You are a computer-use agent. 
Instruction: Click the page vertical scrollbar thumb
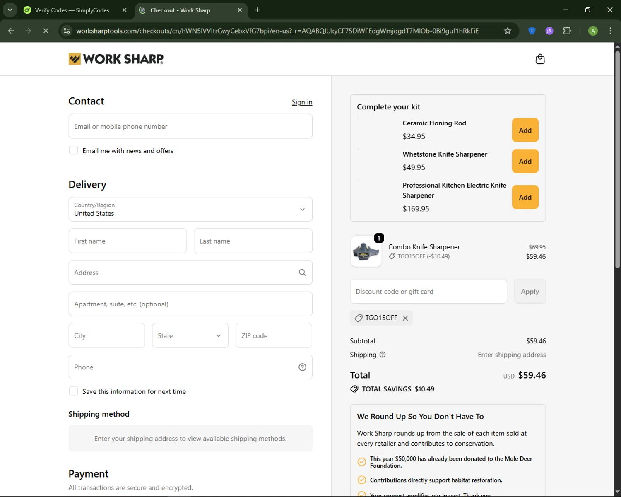click(617, 159)
